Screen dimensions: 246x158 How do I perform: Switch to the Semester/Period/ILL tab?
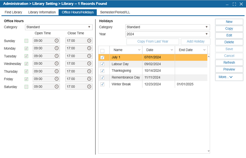coord(115,12)
